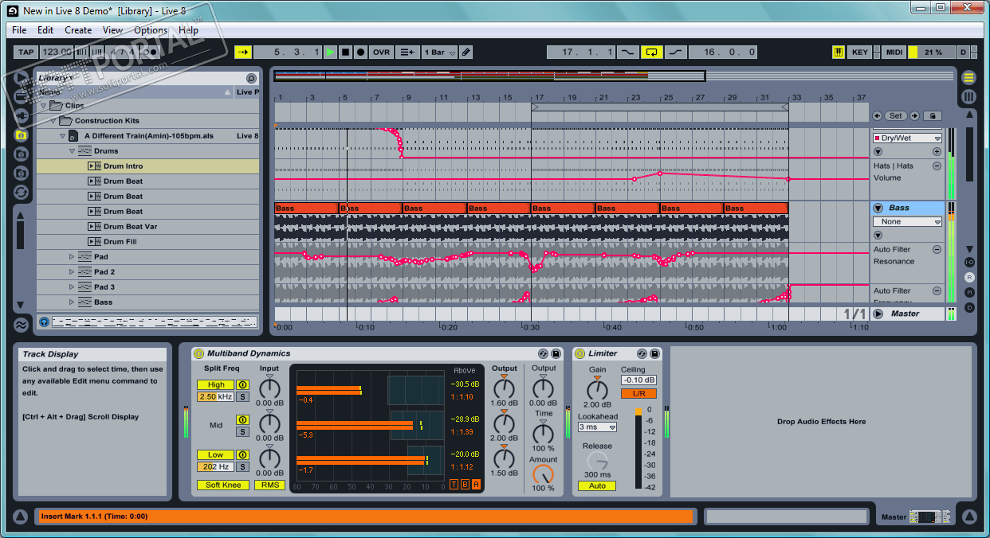
Task: Collapse the Construction Kits folder
Action: pyautogui.click(x=53, y=120)
